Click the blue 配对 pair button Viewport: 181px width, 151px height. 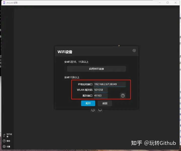click(x=88, y=103)
